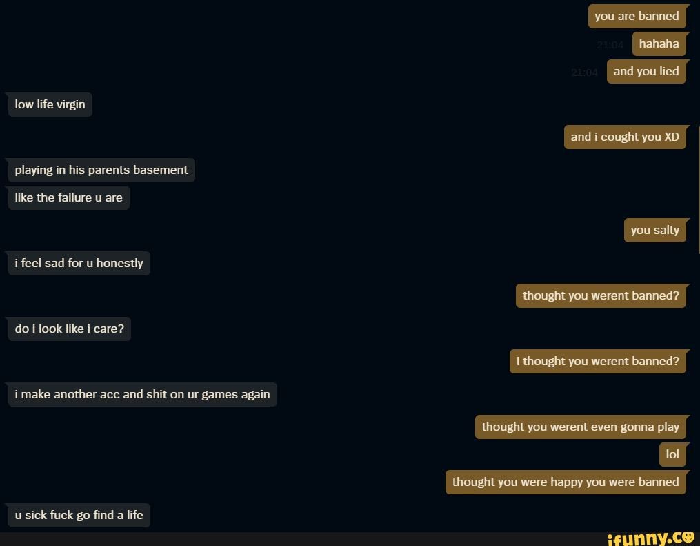The height and width of the screenshot is (546, 700).
Task: Click the 'thought you werent banned?' bubble
Action: 601,296
